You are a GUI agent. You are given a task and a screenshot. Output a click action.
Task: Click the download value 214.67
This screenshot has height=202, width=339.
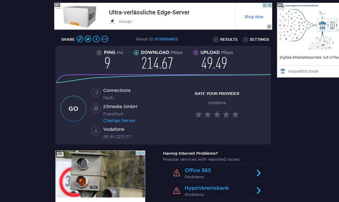tap(157, 63)
